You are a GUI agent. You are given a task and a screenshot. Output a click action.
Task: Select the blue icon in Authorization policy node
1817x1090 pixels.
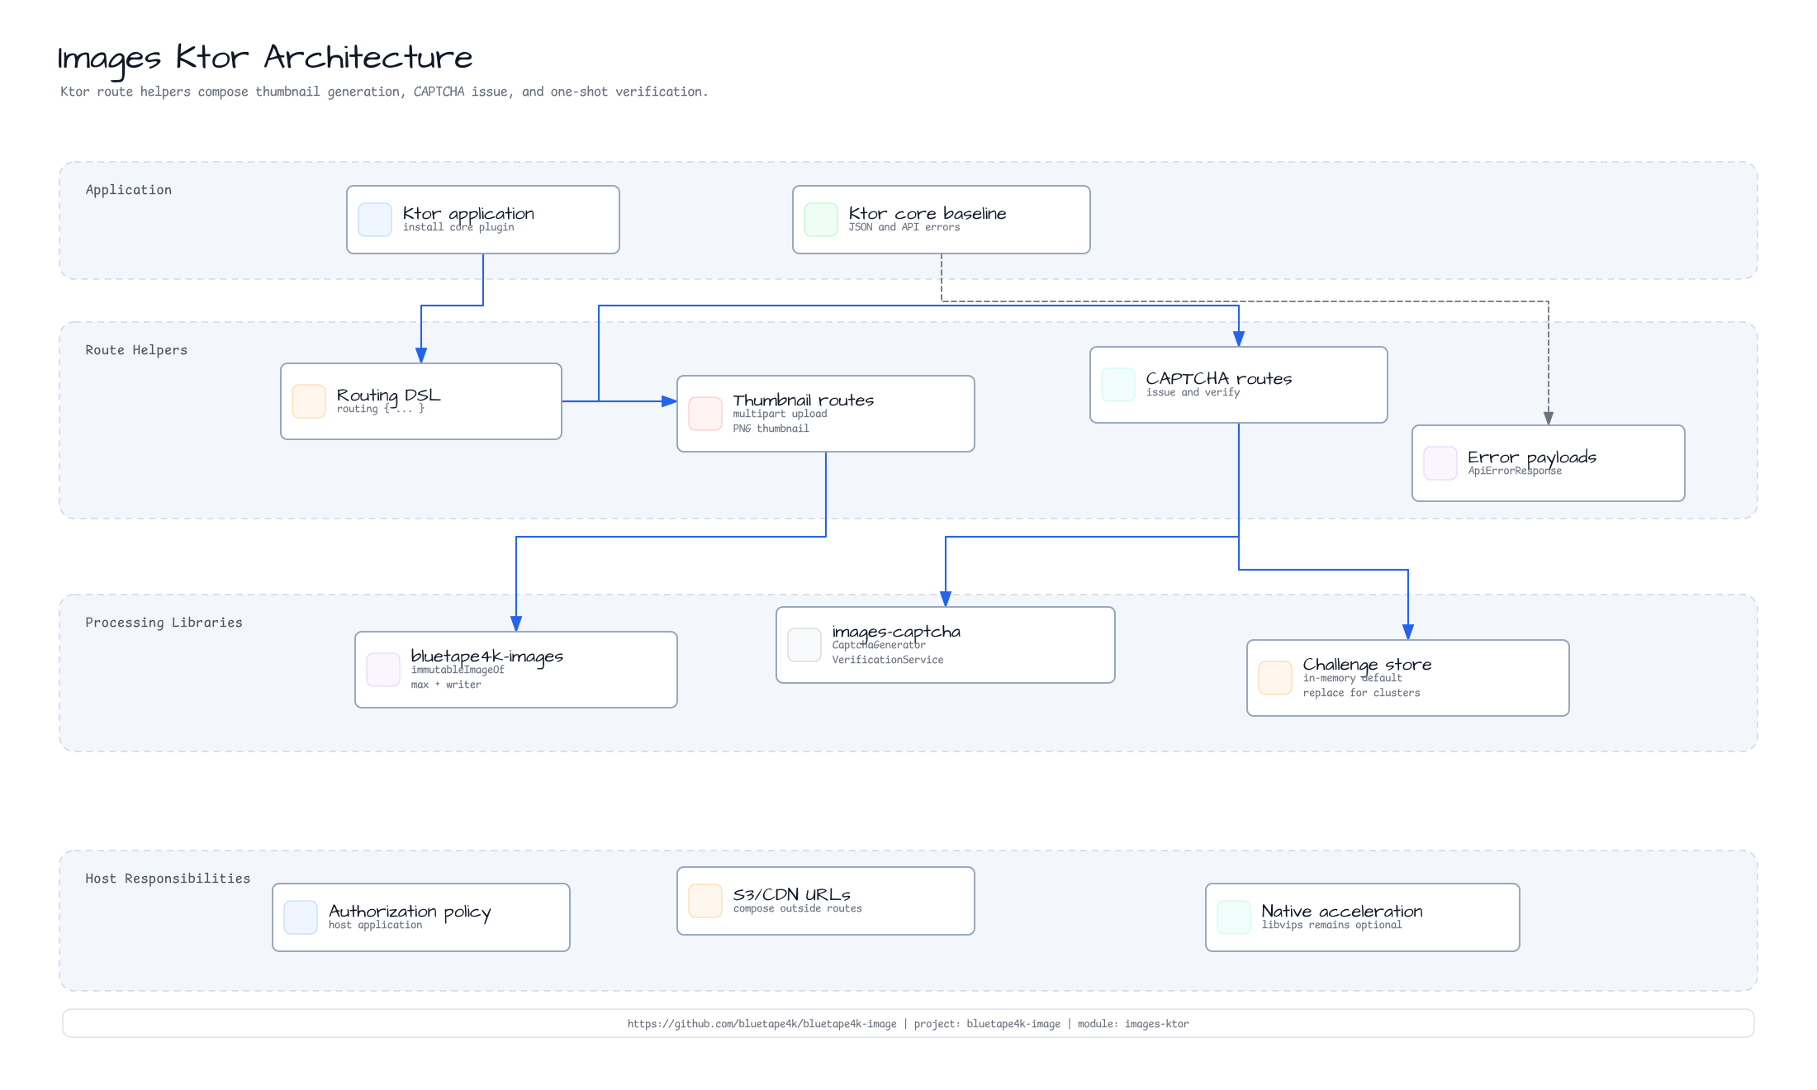pos(301,917)
